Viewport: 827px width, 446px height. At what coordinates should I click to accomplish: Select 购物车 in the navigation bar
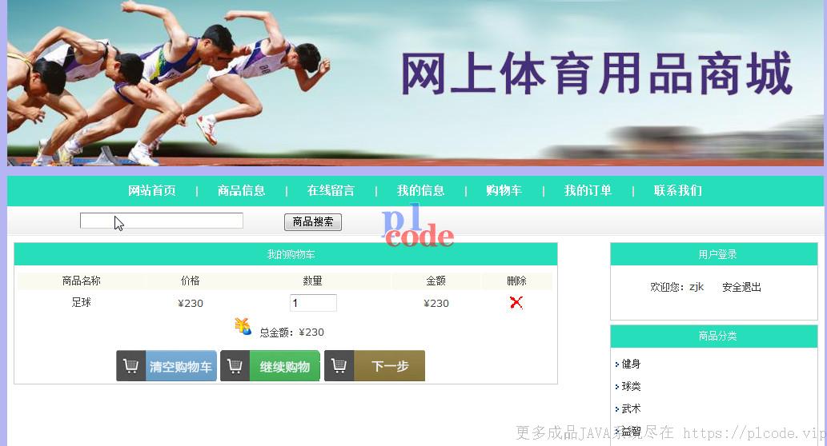[504, 190]
